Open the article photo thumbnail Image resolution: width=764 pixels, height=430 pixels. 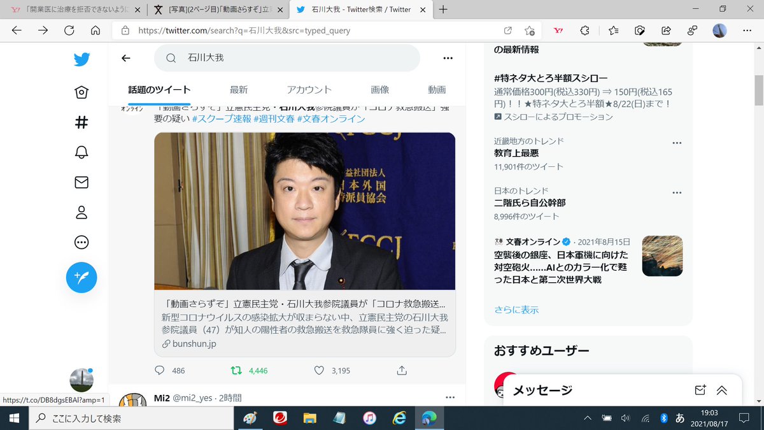tap(304, 211)
